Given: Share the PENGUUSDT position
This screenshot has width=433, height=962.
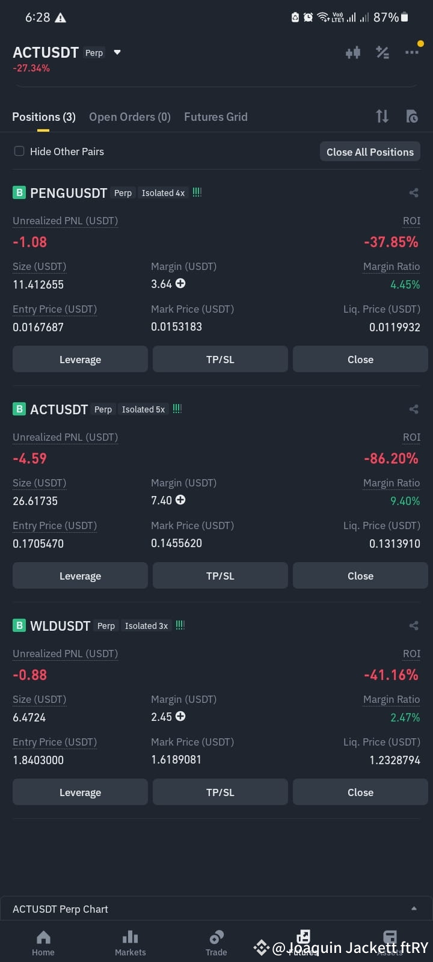Looking at the screenshot, I should point(413,192).
